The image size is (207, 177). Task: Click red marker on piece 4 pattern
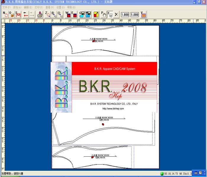(92, 157)
